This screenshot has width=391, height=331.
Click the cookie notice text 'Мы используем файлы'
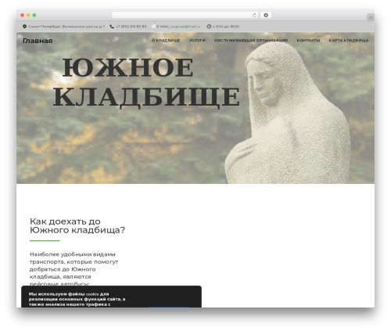[x=77, y=299]
